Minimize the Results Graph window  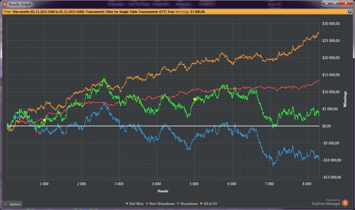[326, 3]
